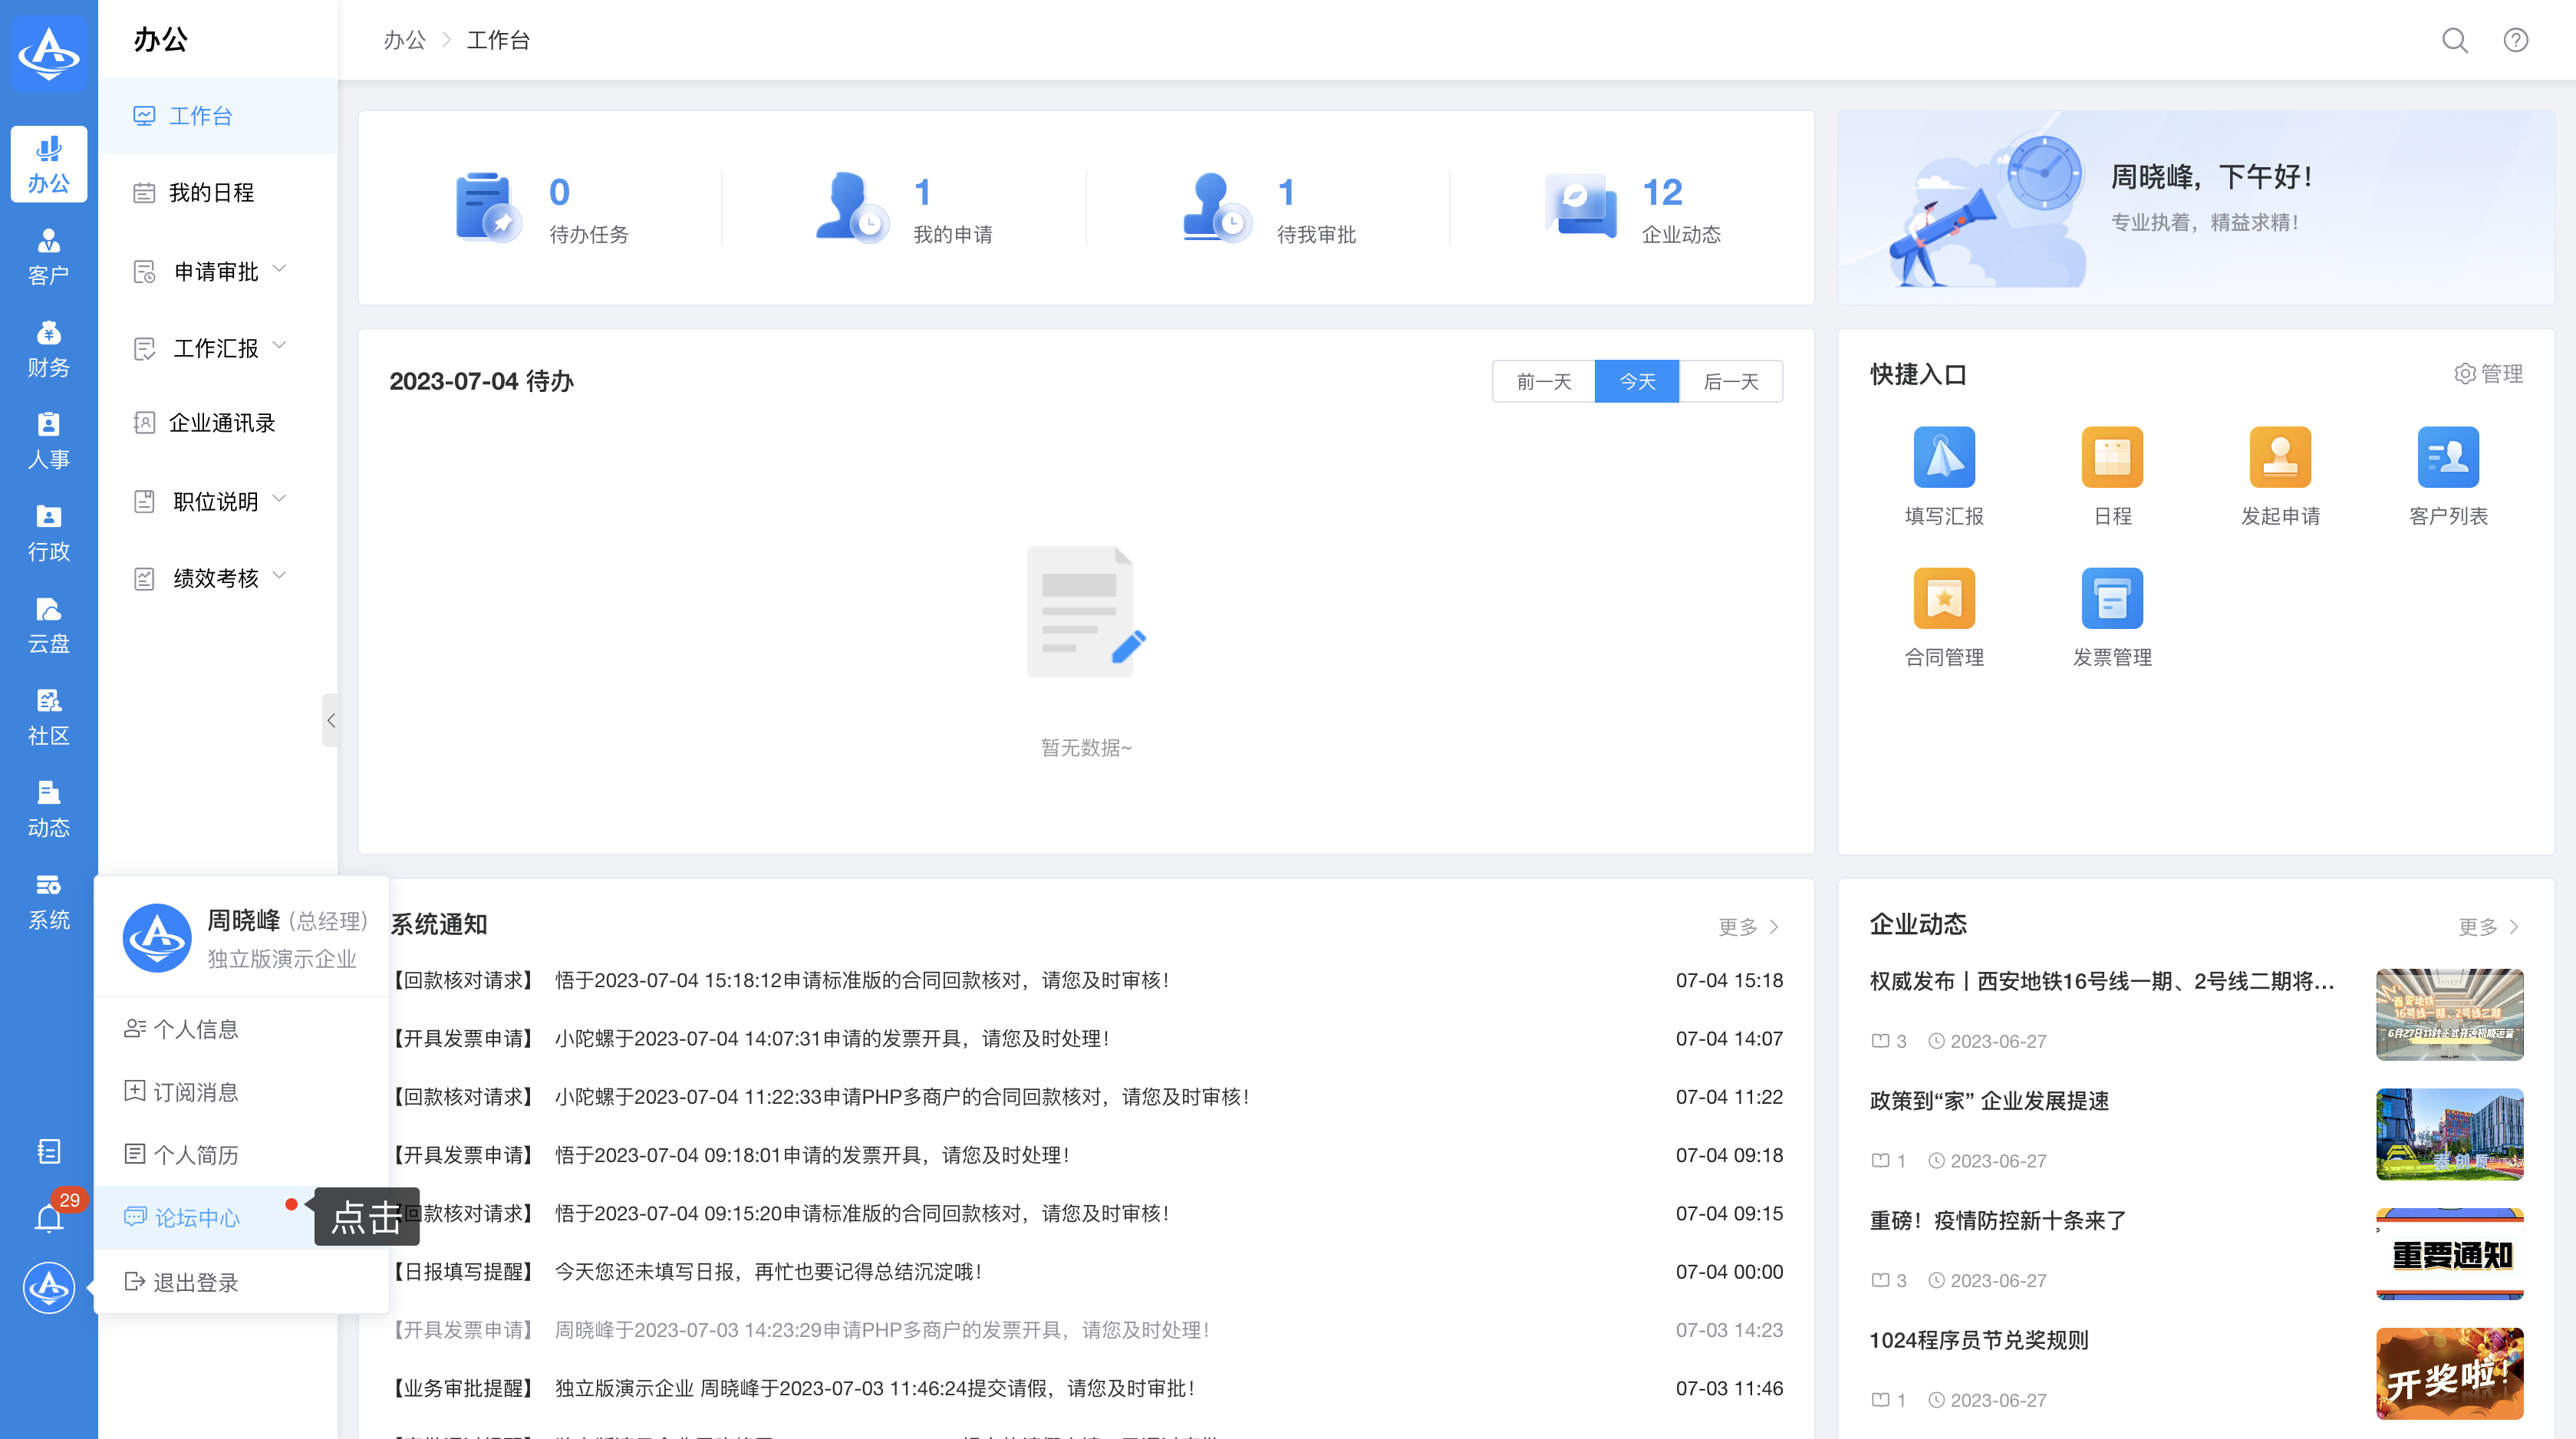This screenshot has width=2576, height=1439.
Task: Click the search magnifier icon in header
Action: pos(2454,40)
